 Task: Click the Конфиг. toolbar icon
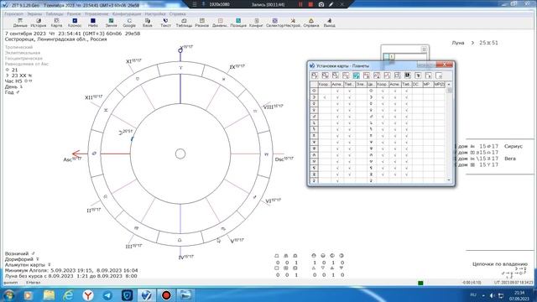(256, 23)
